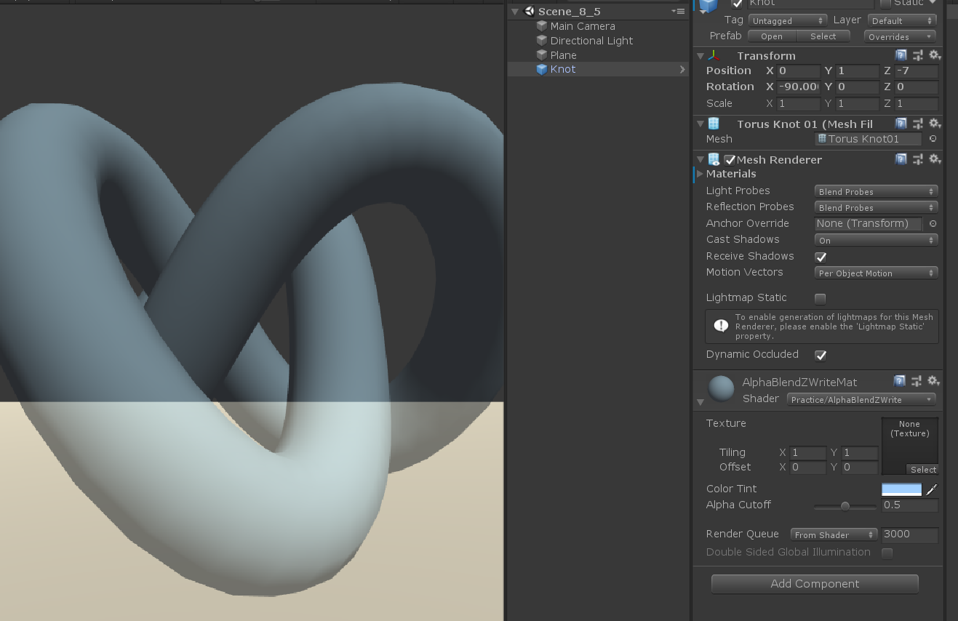The image size is (958, 621).
Task: Open help for the Mesh Renderer component
Action: click(x=901, y=159)
